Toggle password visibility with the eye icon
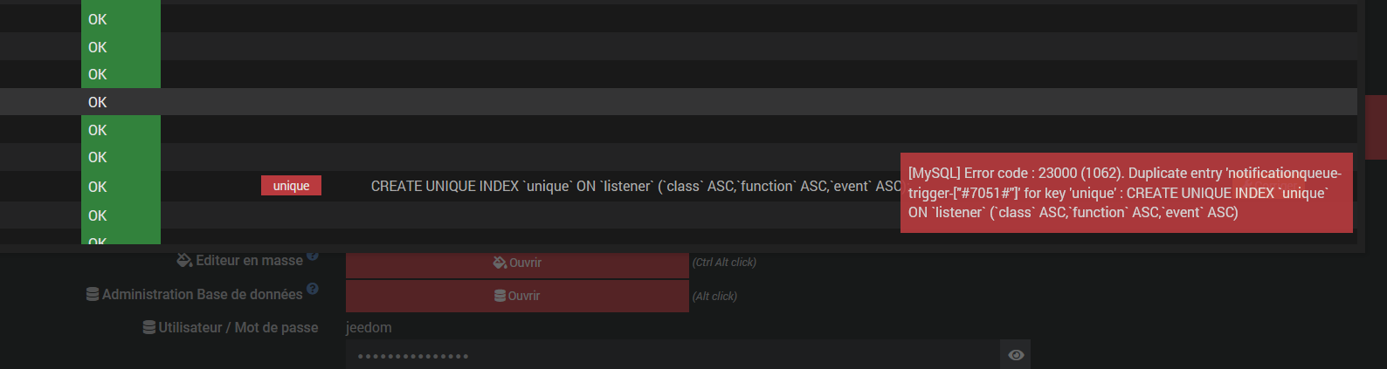The height and width of the screenshot is (369, 1387). click(x=1015, y=355)
